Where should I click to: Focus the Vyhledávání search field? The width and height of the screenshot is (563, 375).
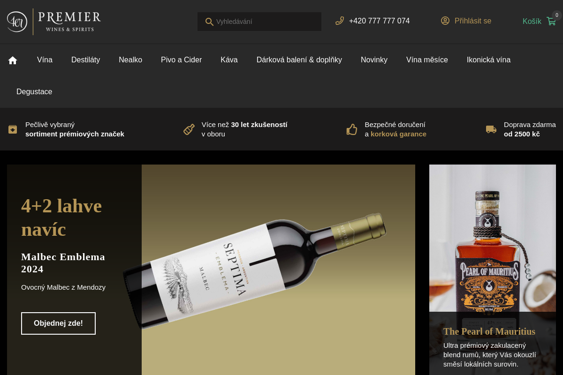pos(259,22)
